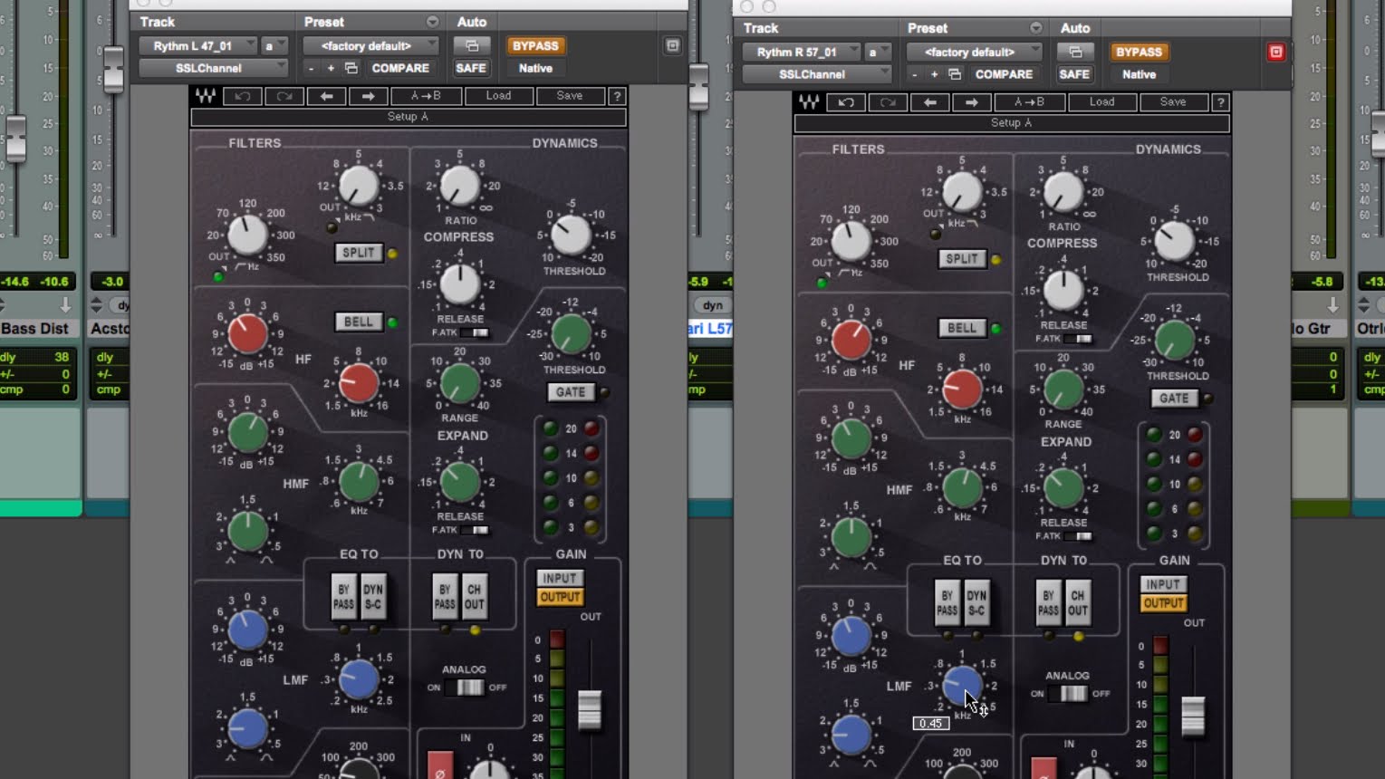This screenshot has height=779, width=1385.
Task: Undo in right plugin's Waves toolbar
Action: tap(846, 102)
